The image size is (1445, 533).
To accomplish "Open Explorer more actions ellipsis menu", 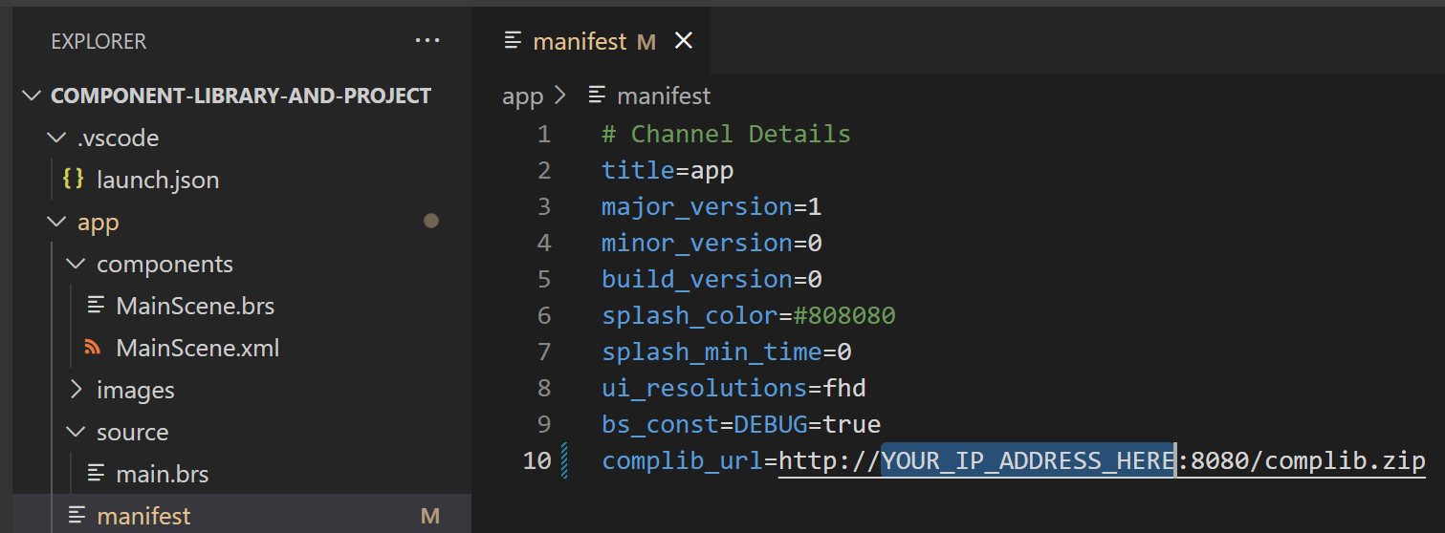I will [x=427, y=41].
